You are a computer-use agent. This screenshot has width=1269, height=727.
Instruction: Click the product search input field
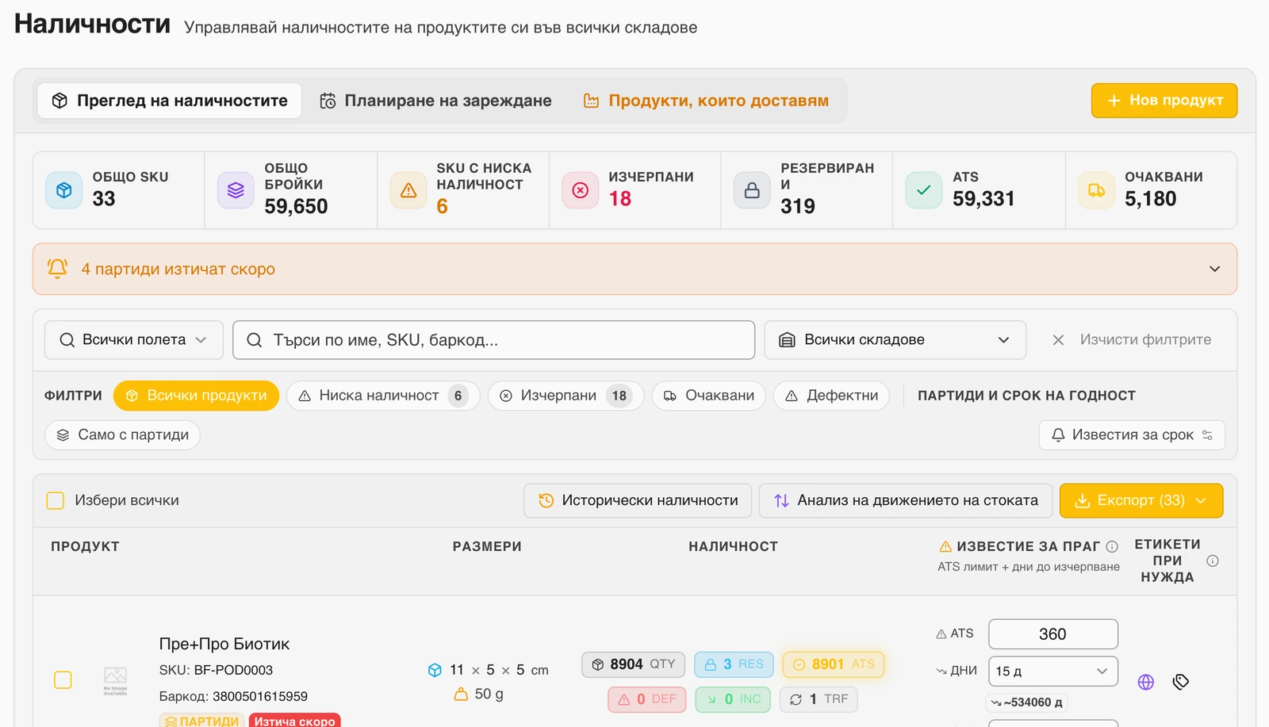click(x=493, y=339)
